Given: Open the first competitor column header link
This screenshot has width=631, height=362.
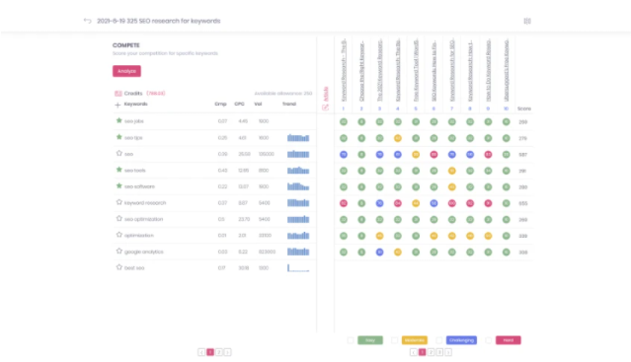Looking at the screenshot, I should [344, 70].
